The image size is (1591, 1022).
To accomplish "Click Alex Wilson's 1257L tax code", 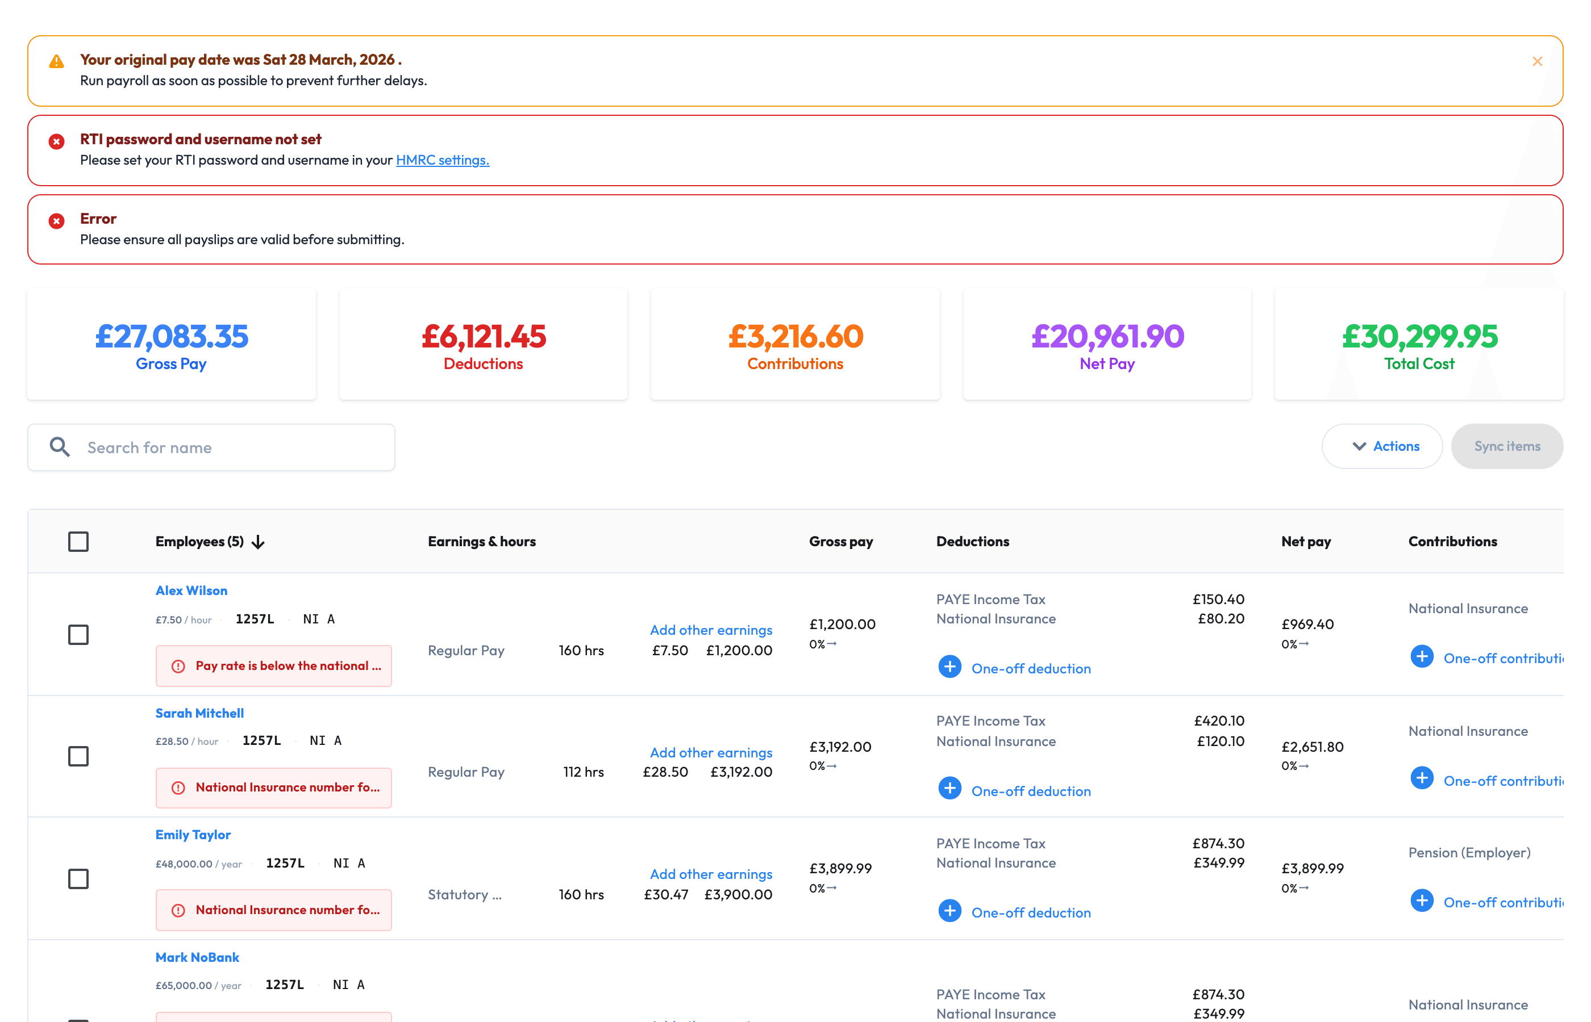I will coord(255,619).
